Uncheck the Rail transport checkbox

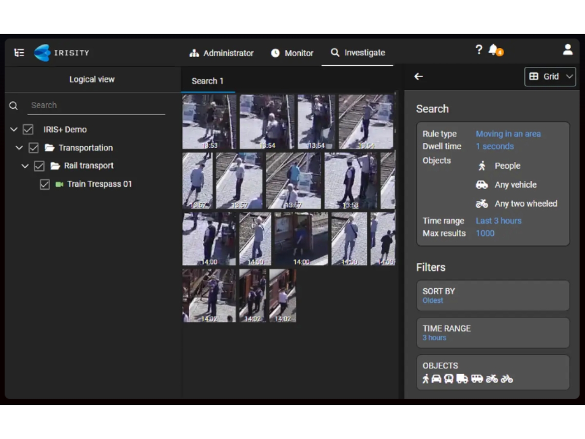pos(39,166)
